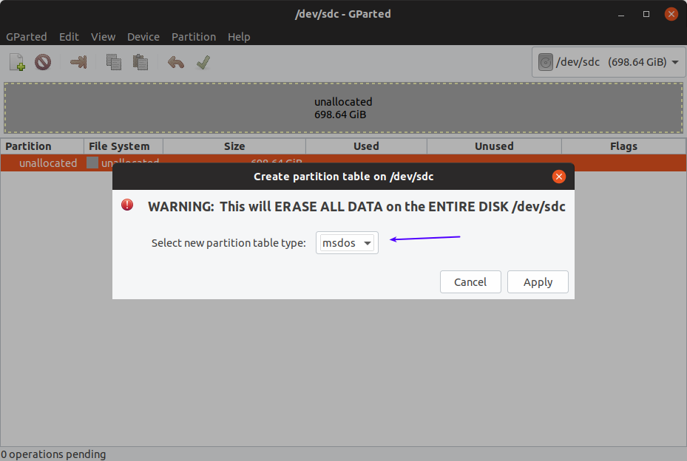
Task: Click the Apply All Operations checkmark icon
Action: coord(203,62)
